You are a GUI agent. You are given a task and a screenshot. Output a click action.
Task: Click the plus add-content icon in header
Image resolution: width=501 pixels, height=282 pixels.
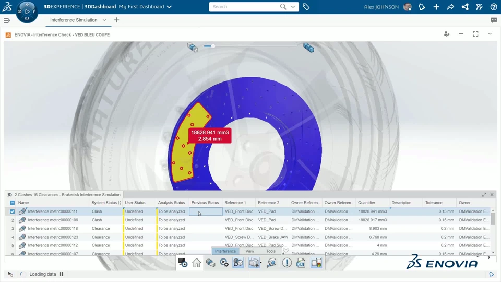pyautogui.click(x=436, y=7)
